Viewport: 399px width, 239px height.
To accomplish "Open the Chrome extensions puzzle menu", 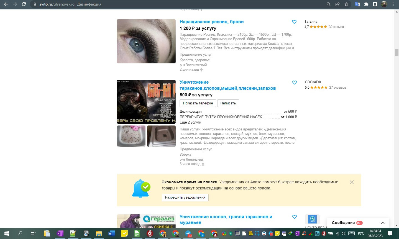I will coord(366,4).
